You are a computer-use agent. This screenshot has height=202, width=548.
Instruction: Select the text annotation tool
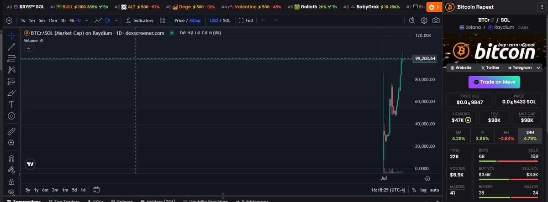point(11,104)
